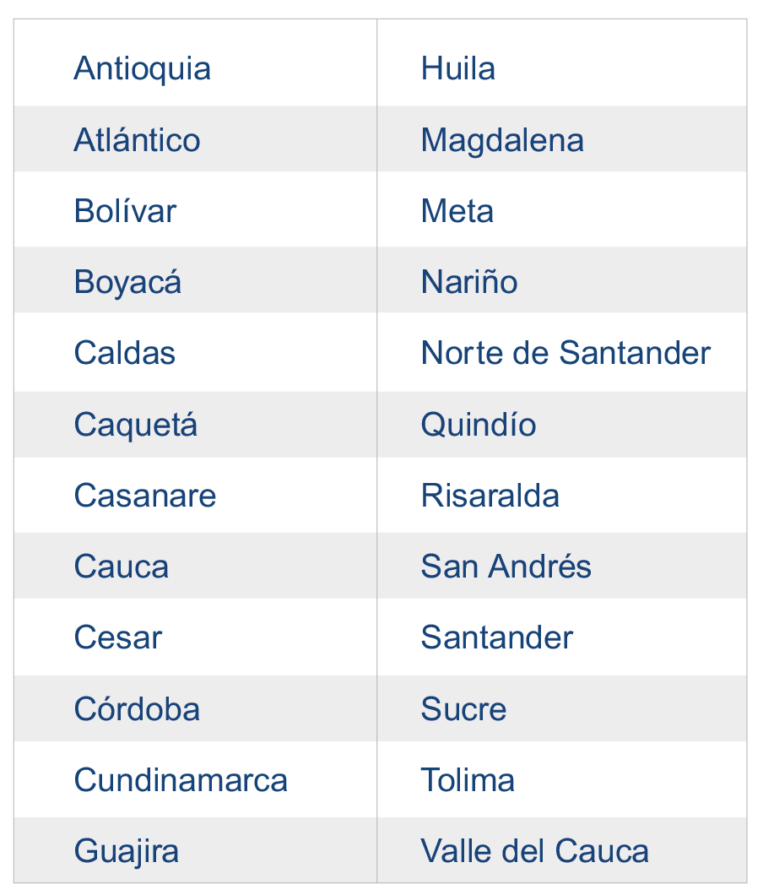
Task: Click the Cundinamarca link
Action: click(x=181, y=779)
